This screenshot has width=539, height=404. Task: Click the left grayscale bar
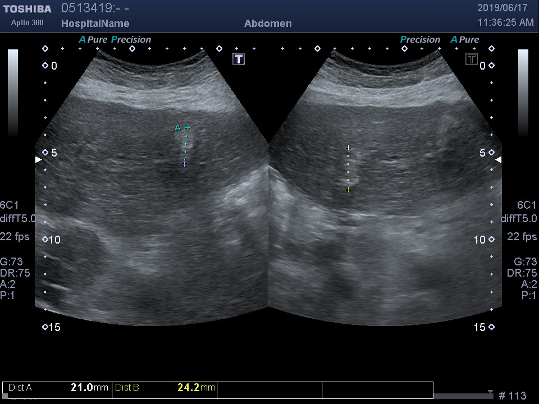(13, 93)
